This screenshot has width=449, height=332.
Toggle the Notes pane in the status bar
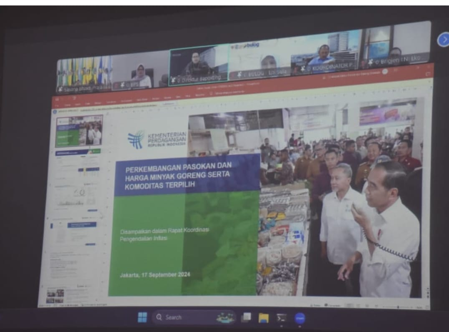pos(315,305)
